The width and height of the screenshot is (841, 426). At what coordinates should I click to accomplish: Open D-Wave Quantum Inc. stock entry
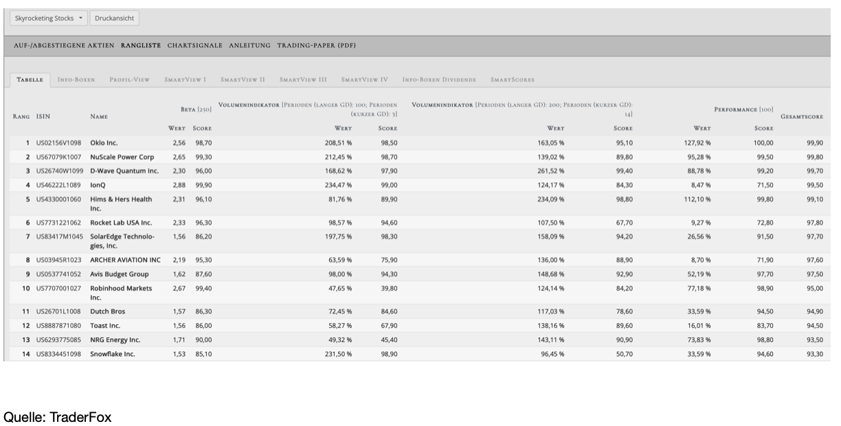point(124,171)
